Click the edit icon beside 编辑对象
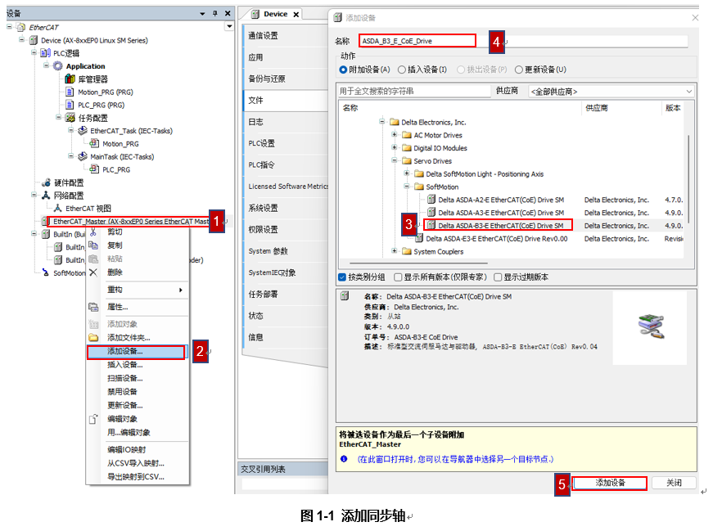The height and width of the screenshot is (531, 713). coord(93,419)
